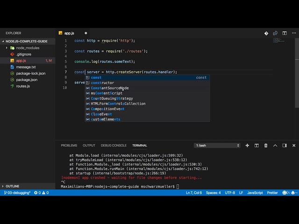Pick 'msContentScript' suggestion
299x224 pixels.
click(x=147, y=93)
